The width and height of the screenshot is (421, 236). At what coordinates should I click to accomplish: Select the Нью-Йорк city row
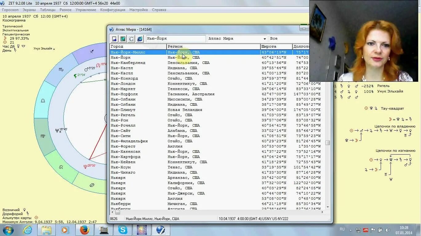point(217,57)
